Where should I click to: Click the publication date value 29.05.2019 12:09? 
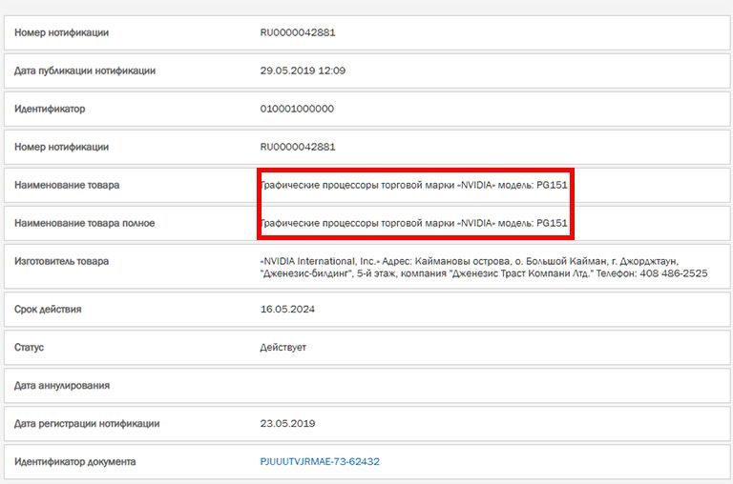(303, 71)
